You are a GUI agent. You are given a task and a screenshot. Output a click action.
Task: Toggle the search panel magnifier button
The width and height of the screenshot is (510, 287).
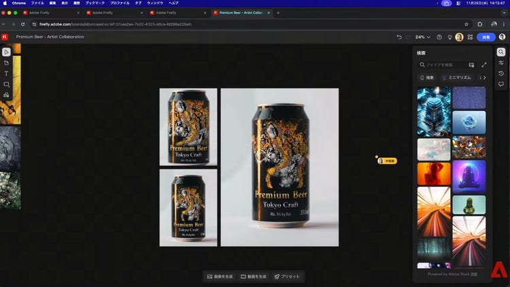coord(501,52)
